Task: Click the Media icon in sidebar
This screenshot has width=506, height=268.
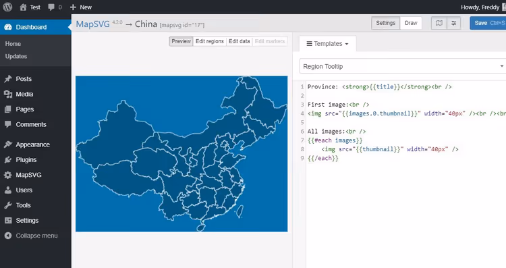Action: click(x=8, y=94)
